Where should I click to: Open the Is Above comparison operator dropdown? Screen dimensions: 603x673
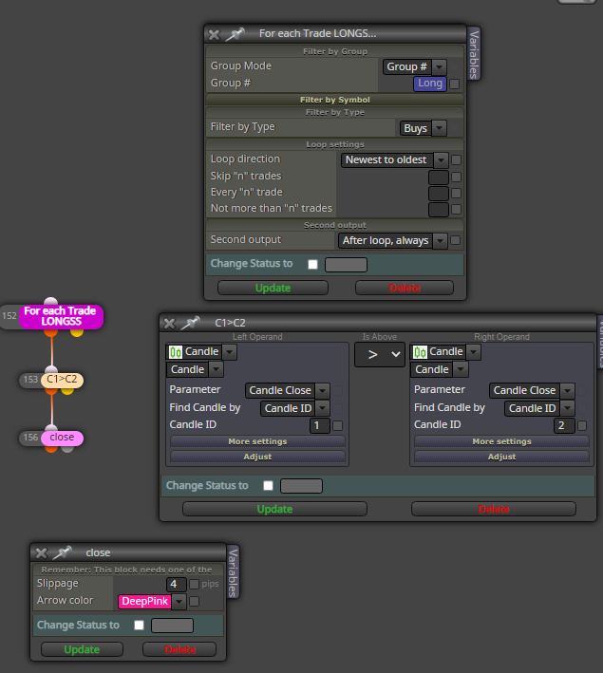click(x=380, y=354)
